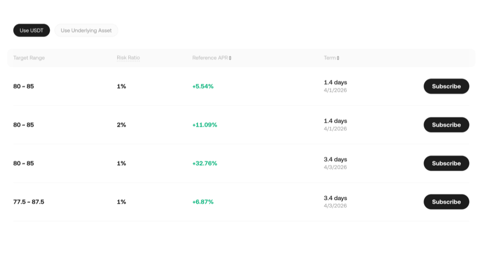Click the 2% risk ratio value

click(121, 125)
